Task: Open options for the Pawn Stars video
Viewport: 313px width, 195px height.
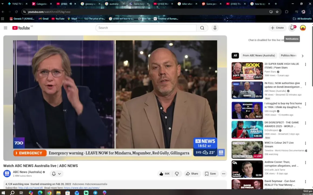Action: [305, 64]
